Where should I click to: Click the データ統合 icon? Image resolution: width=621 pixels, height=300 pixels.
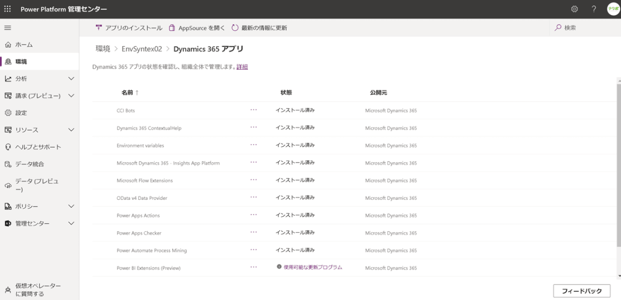pos(8,164)
